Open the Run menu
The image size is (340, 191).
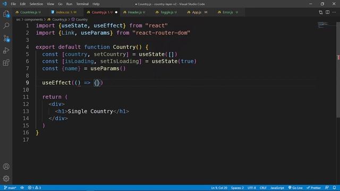click(69, 4)
